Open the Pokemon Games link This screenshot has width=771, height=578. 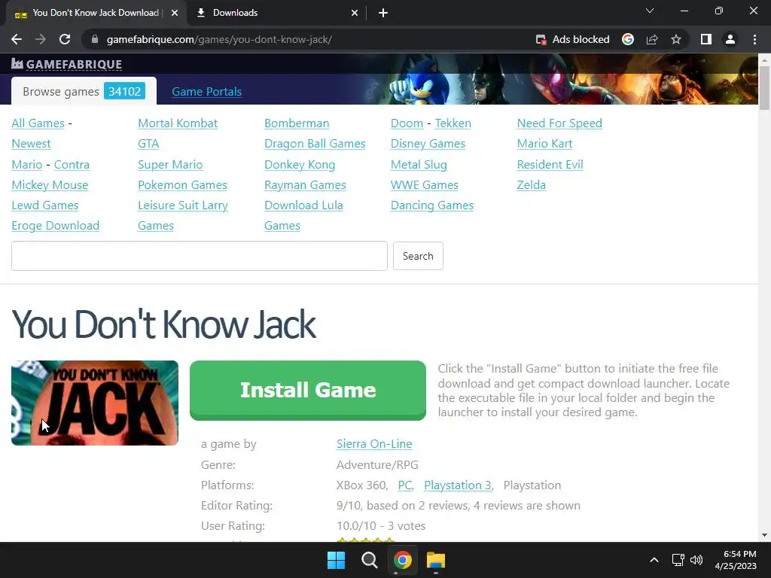click(x=182, y=185)
